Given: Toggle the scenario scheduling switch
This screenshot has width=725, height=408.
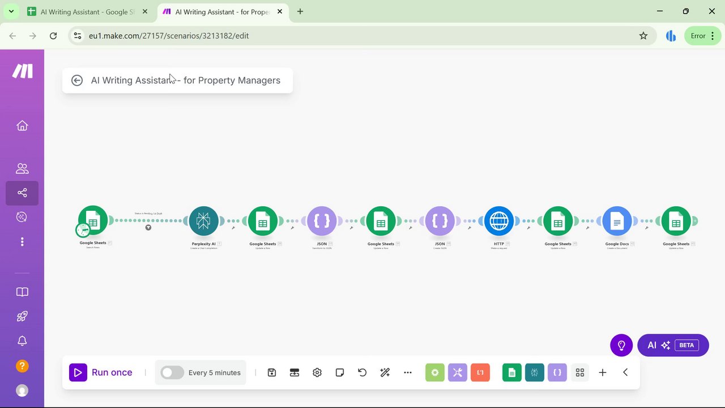Looking at the screenshot, I should click(172, 372).
